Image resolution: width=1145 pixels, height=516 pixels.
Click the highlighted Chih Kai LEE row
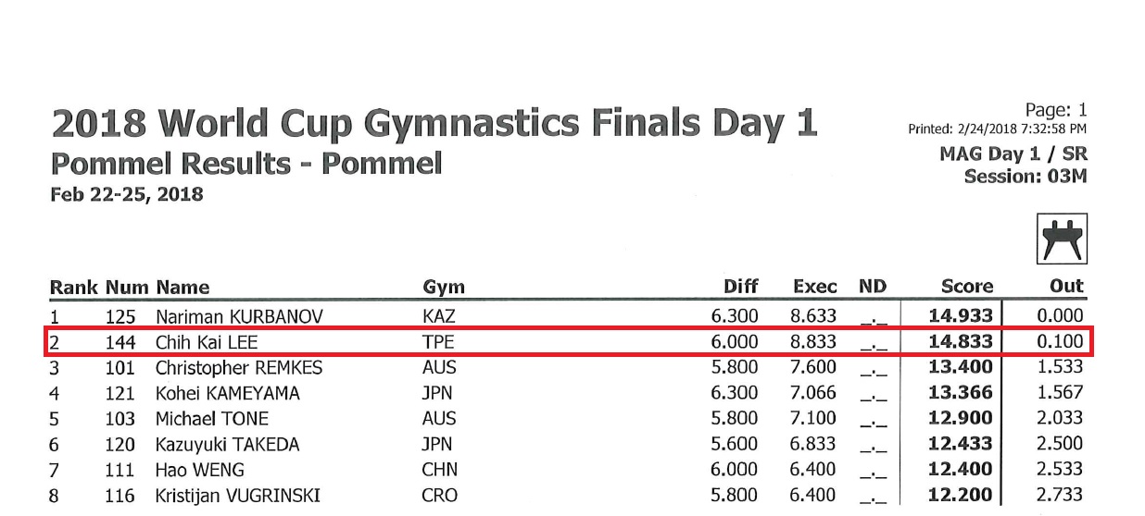570,342
